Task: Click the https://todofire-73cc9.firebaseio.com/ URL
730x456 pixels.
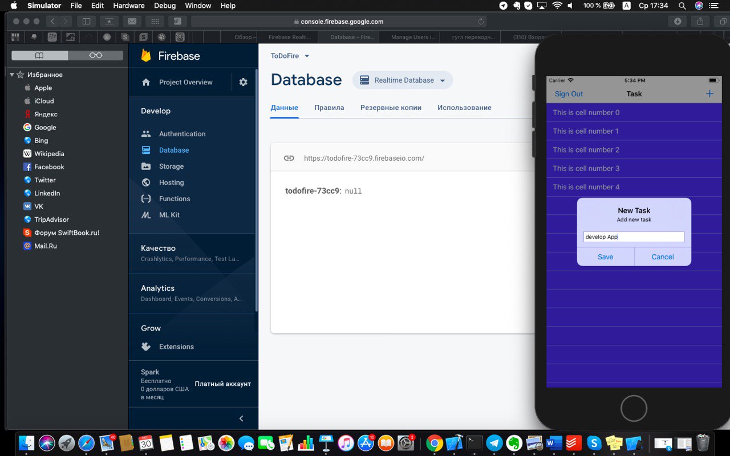Action: 364,158
